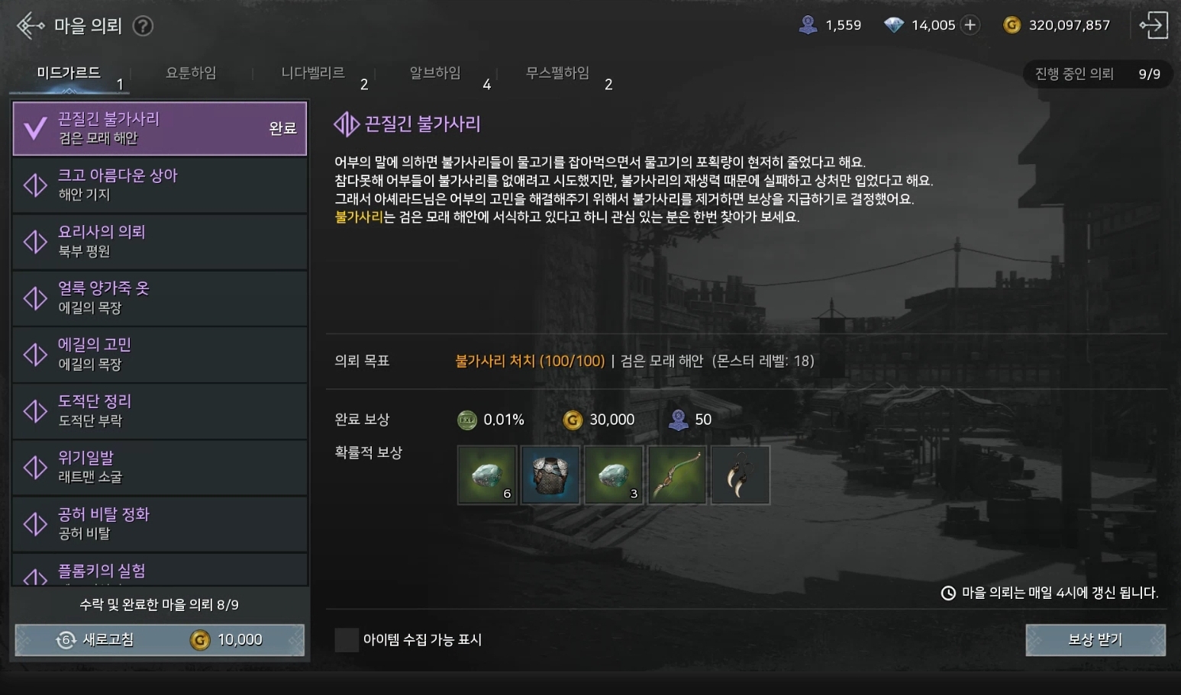Click the 새로고침 refresh button for 10,000 gold
This screenshot has height=695, width=1181.
[160, 640]
